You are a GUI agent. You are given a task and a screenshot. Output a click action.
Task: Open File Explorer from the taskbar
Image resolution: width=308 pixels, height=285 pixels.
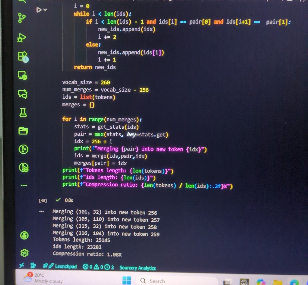click(x=278, y=282)
